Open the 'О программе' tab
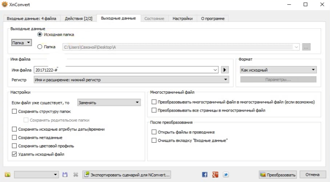The width and height of the screenshot is (330, 182). 213,19
